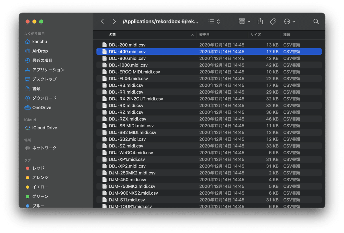Select file DJM-S11.midi.csv
This screenshot has width=344, height=233.
coord(209,200)
